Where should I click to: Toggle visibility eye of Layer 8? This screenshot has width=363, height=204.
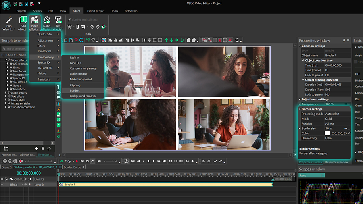click(x=2, y=185)
